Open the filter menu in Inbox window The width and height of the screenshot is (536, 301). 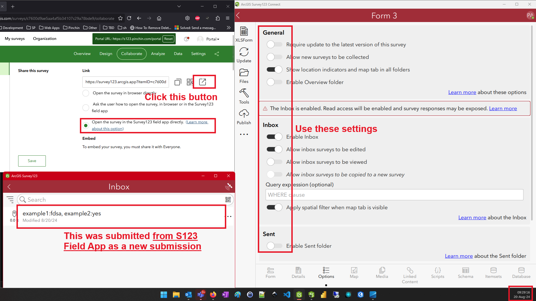[10, 200]
